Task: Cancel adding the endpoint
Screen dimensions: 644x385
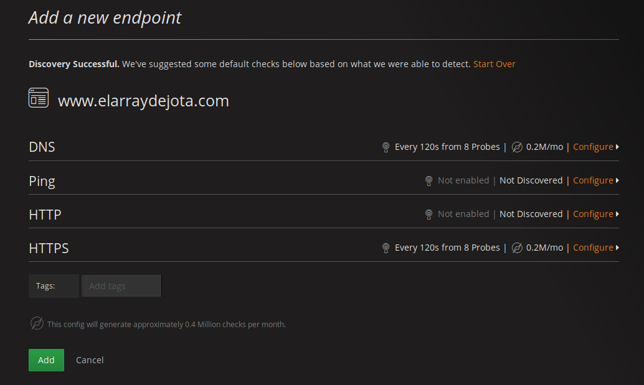Action: point(90,360)
